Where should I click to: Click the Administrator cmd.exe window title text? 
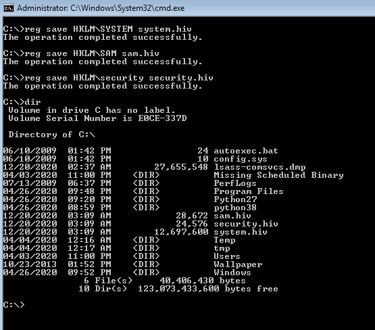point(101,8)
